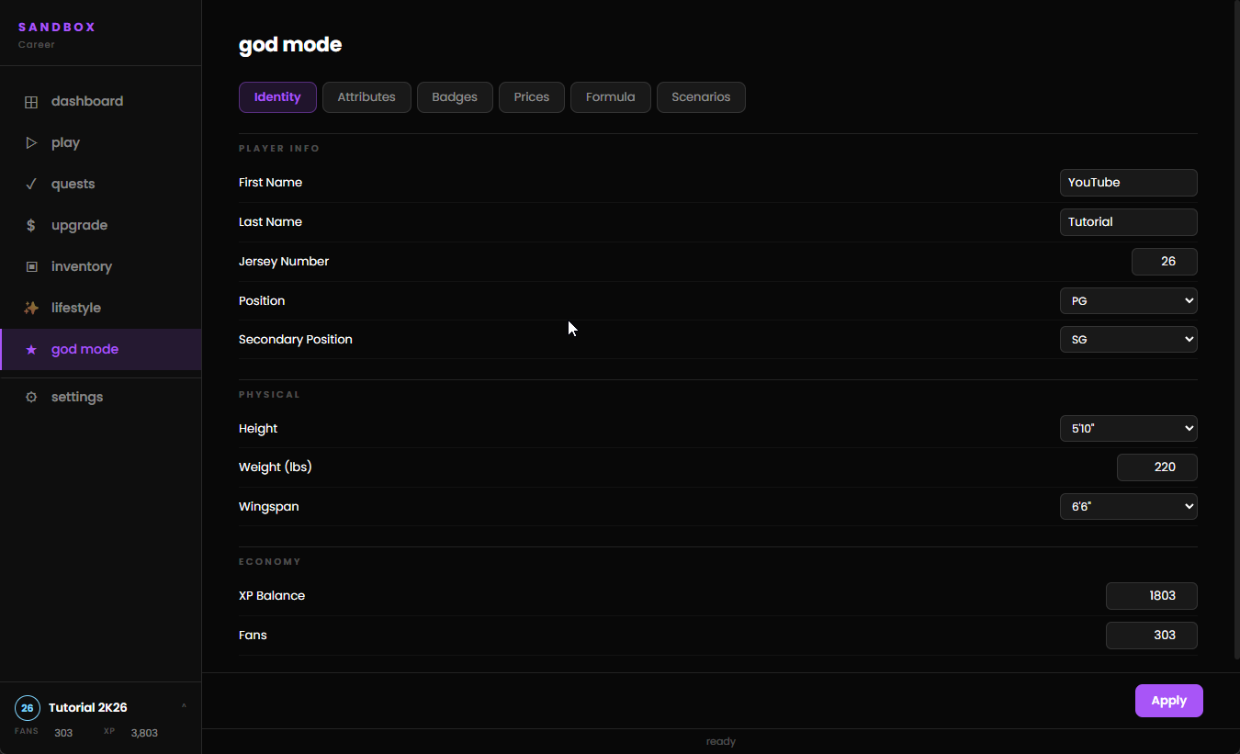Image resolution: width=1240 pixels, height=754 pixels.
Task: Click the upgrade dollar icon
Action: click(x=31, y=225)
